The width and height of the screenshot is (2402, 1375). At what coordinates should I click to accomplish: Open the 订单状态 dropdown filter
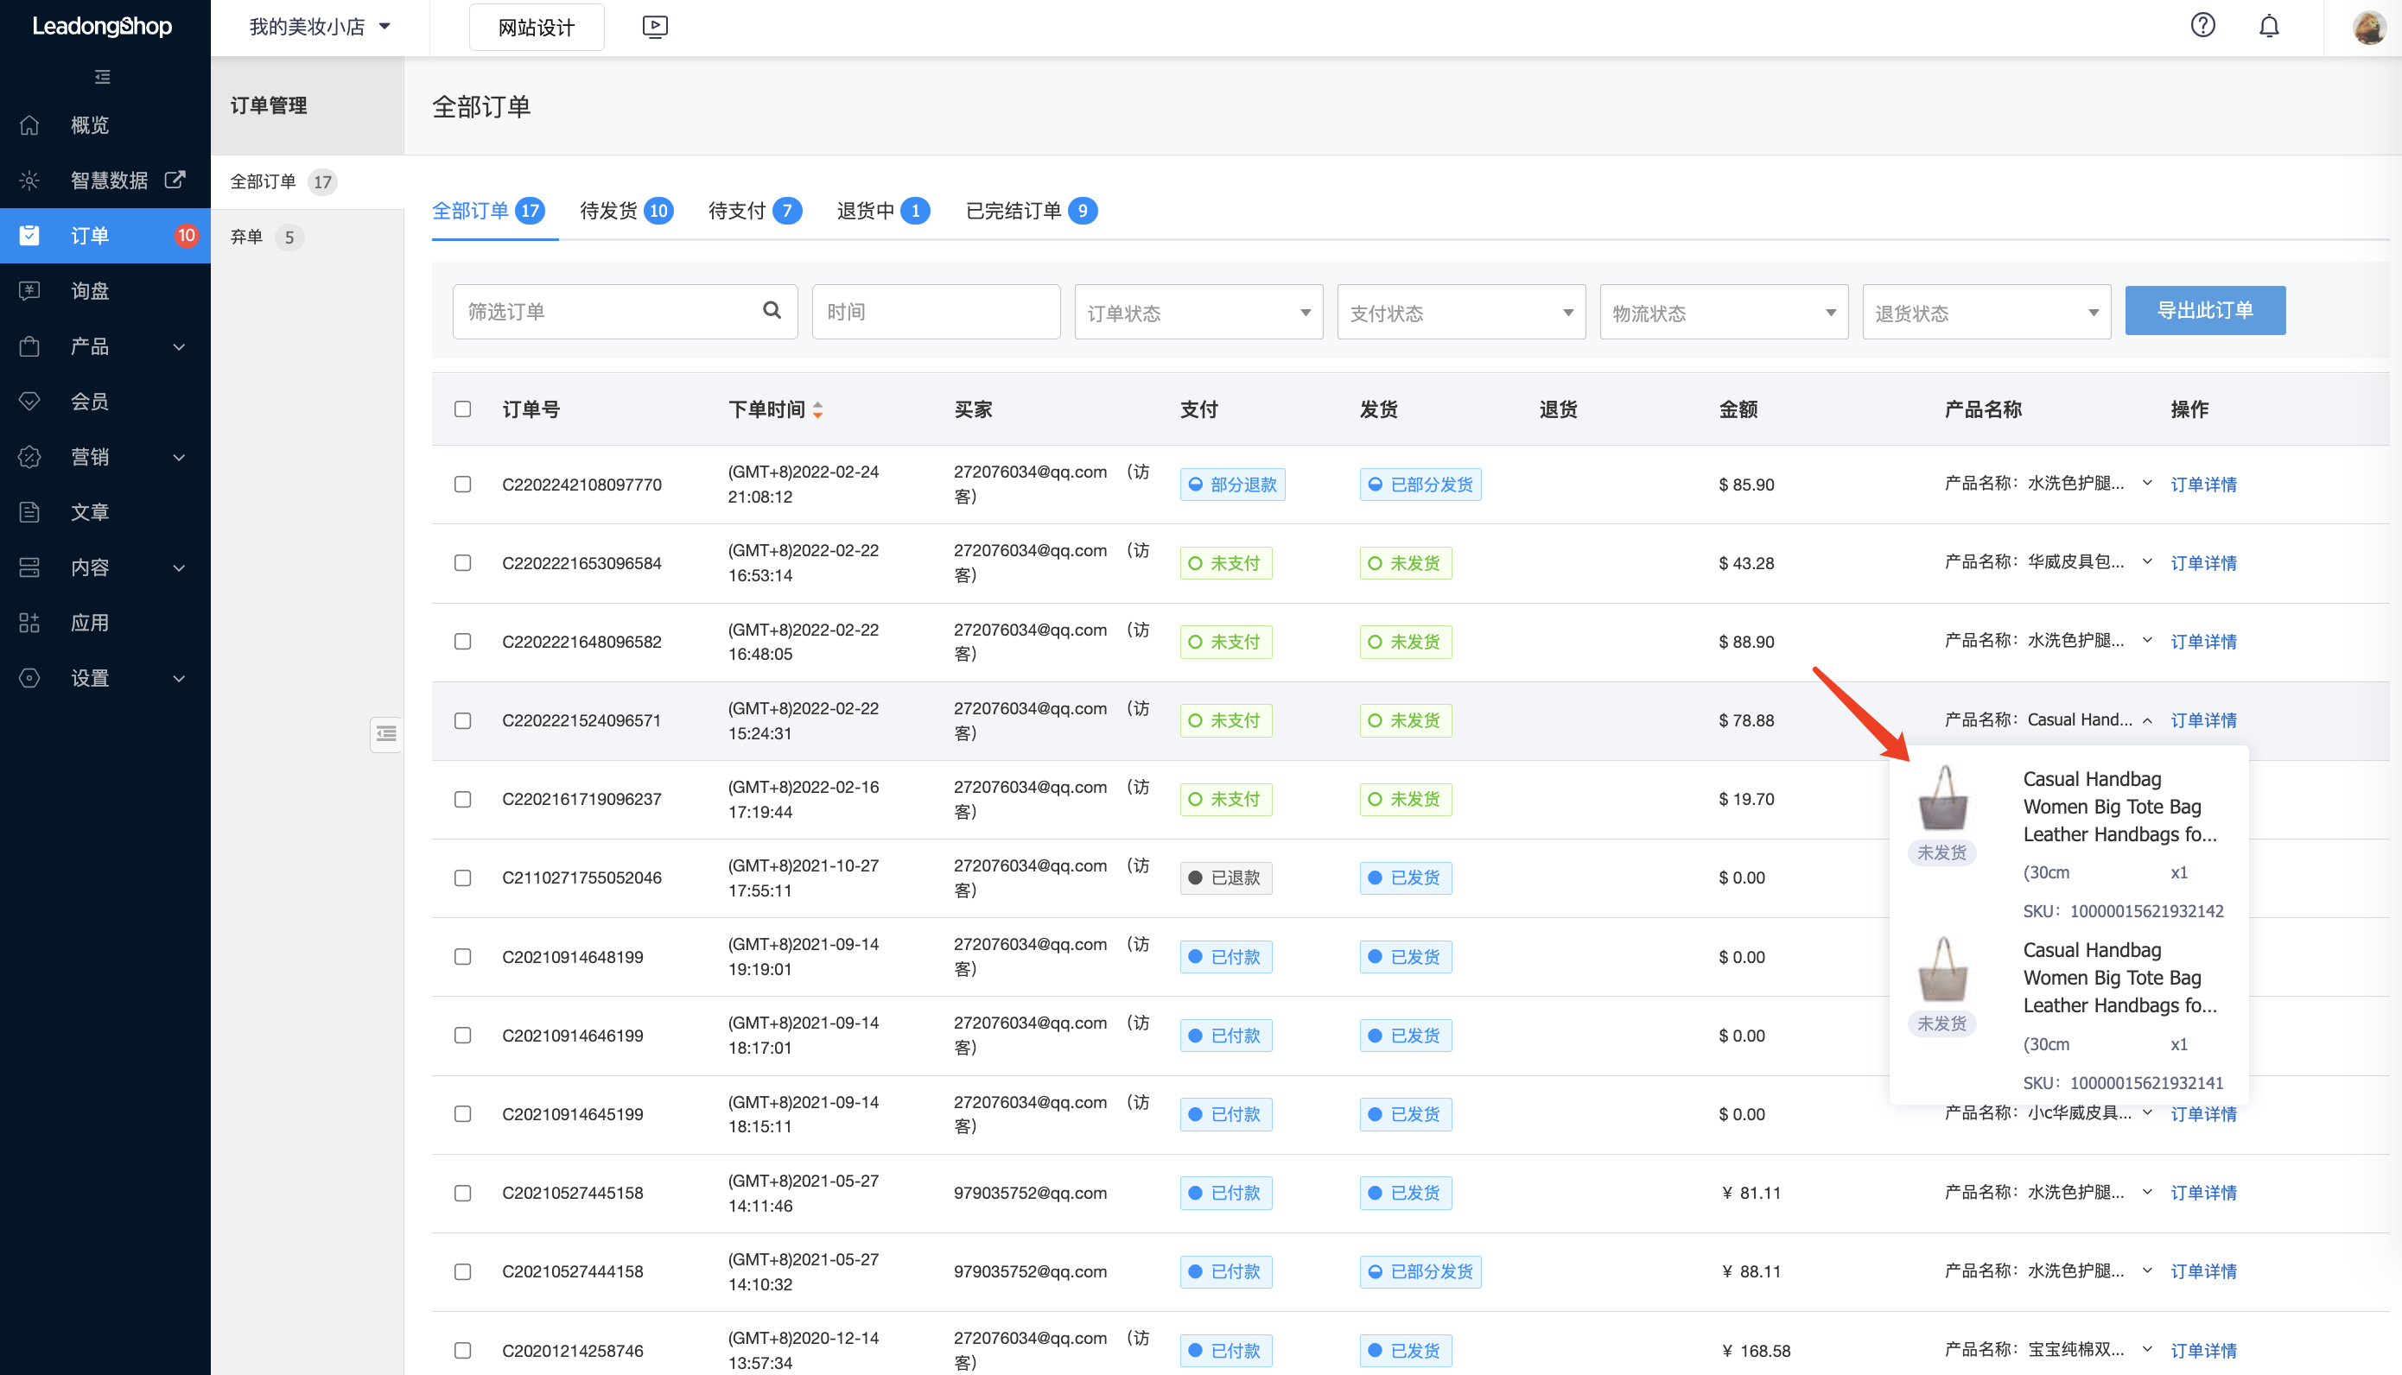click(x=1198, y=312)
